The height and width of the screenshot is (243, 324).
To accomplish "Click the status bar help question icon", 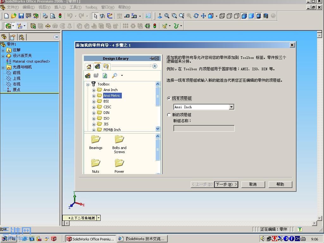I will pyautogui.click(x=300, y=229).
